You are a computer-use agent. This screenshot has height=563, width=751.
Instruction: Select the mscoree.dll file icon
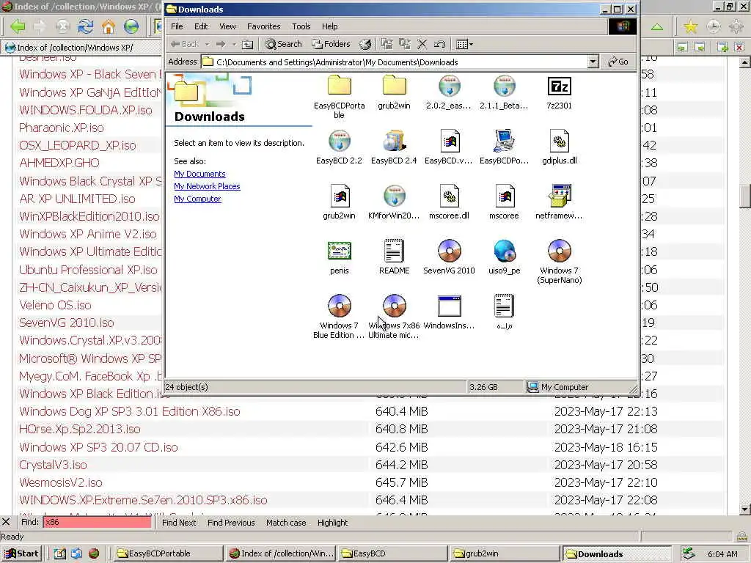(x=450, y=196)
